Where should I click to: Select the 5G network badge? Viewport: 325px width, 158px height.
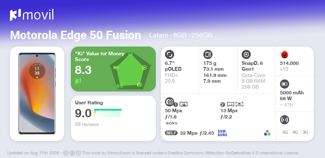click(285, 132)
